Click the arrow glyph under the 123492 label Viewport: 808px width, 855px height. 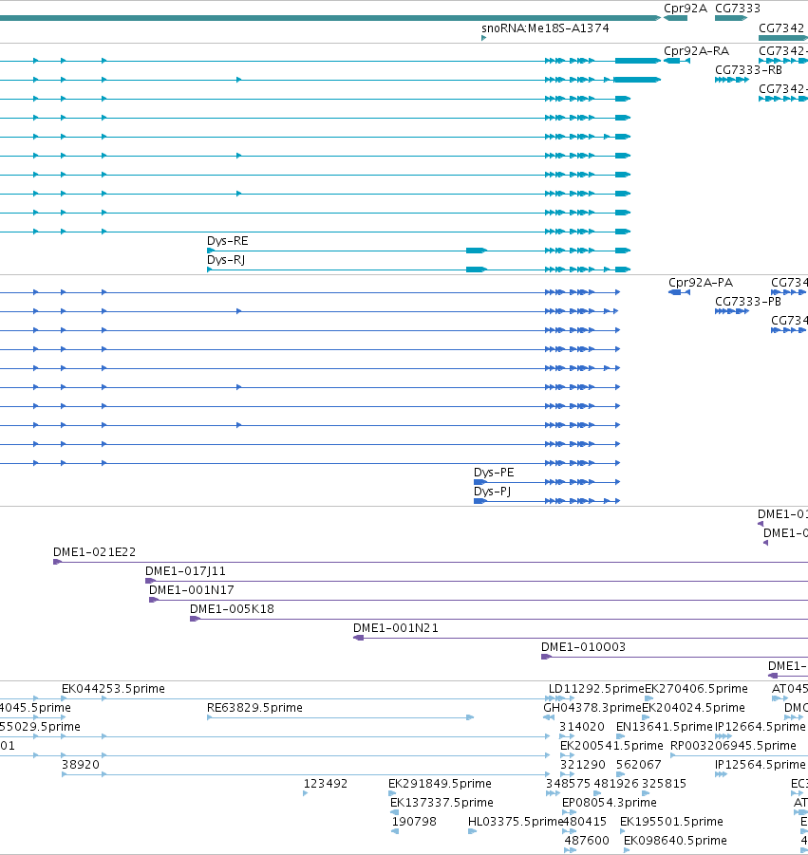coord(306,793)
